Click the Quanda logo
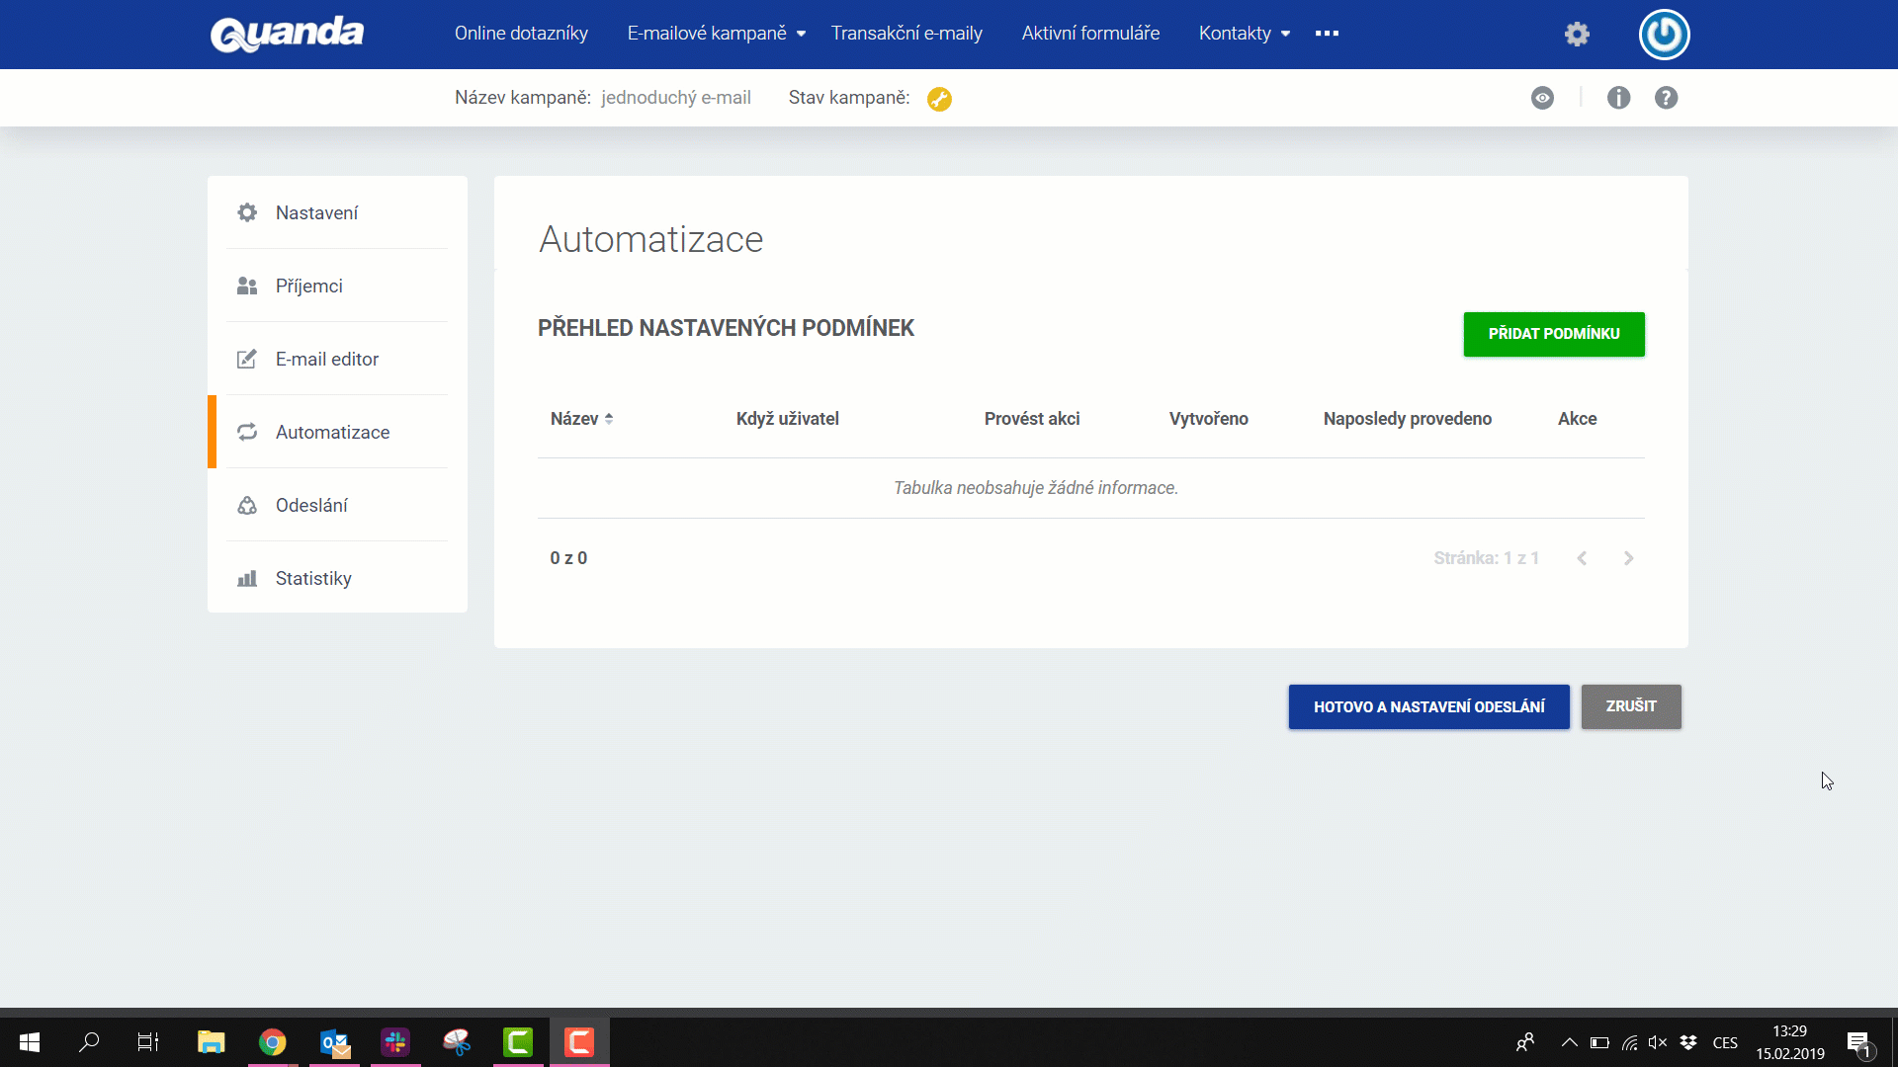1898x1067 pixels. pyautogui.click(x=287, y=34)
